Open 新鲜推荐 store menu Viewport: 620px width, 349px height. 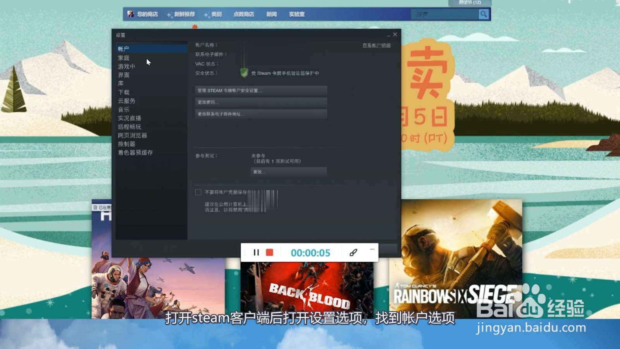181,14
